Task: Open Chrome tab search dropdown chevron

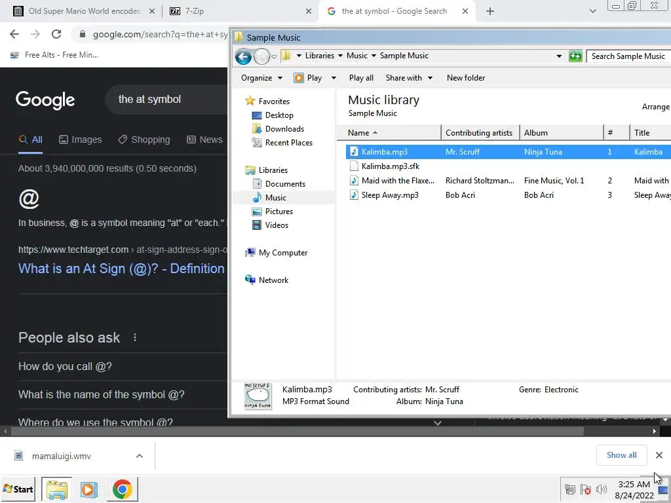Action: click(592, 11)
